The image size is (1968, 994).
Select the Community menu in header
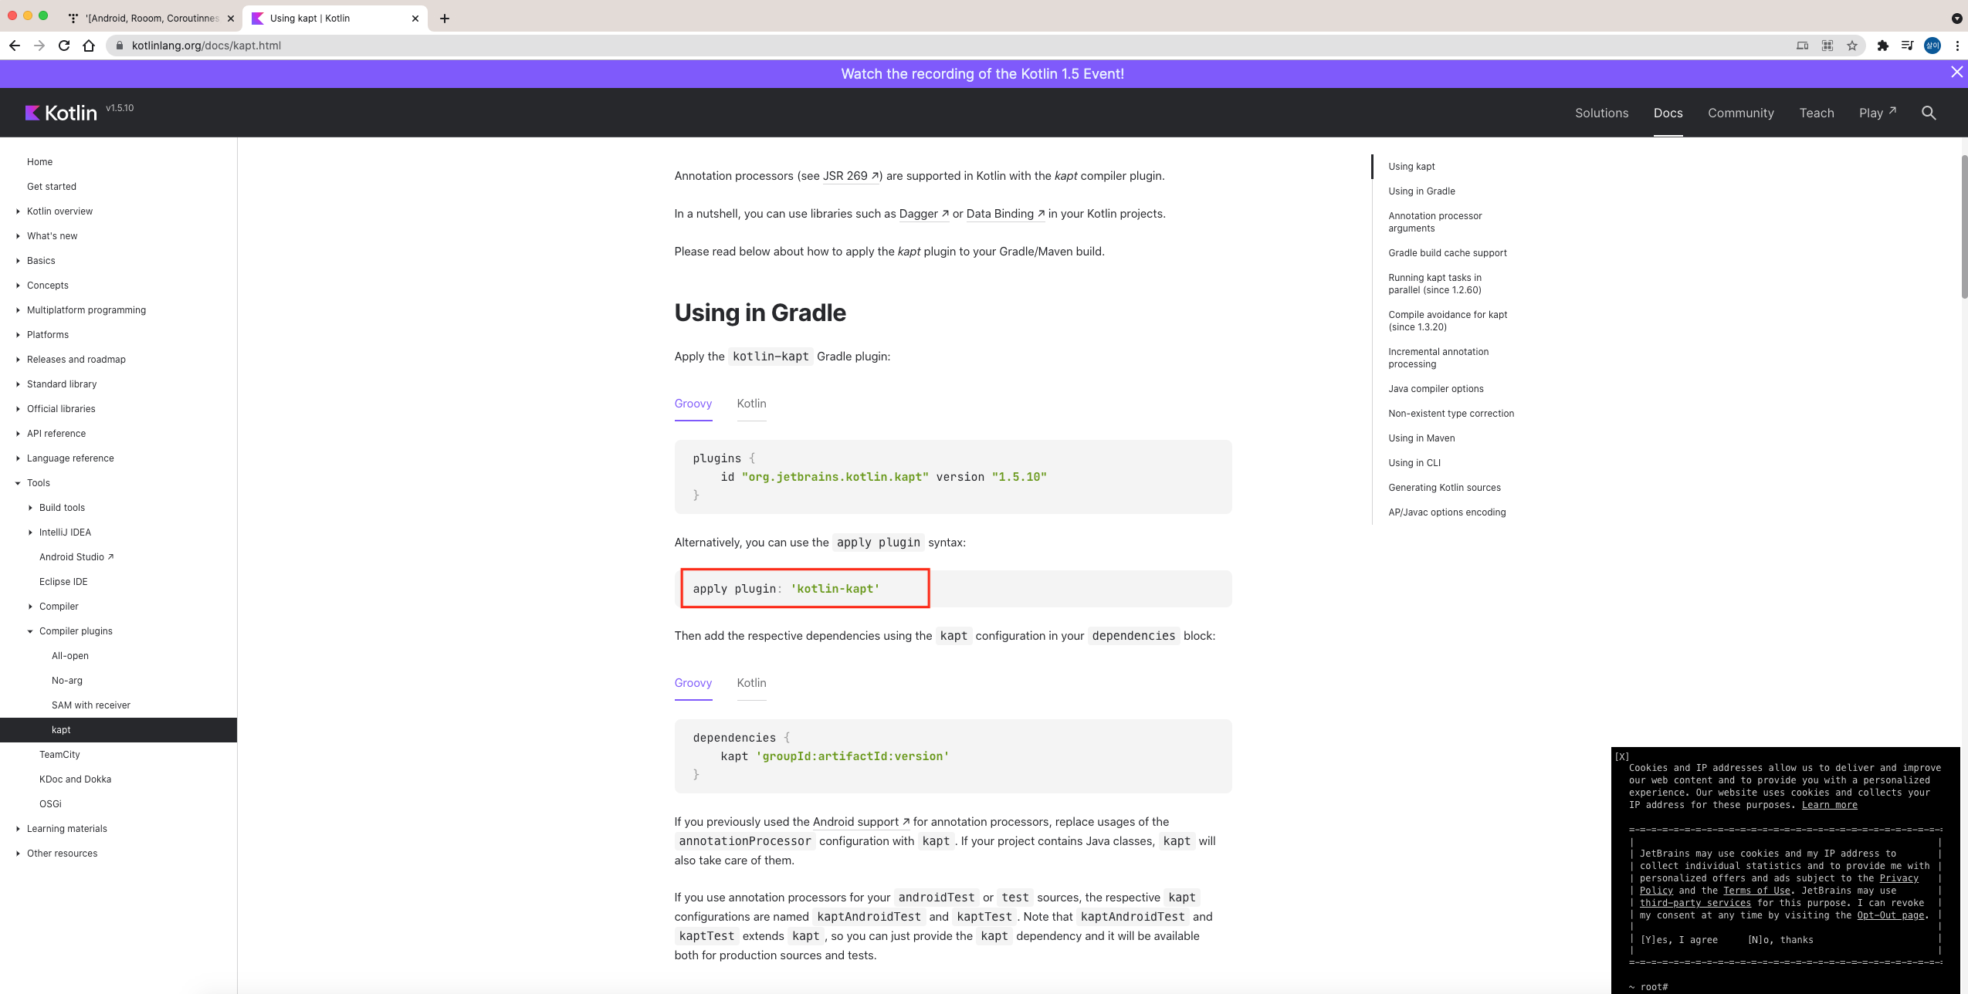click(x=1740, y=113)
